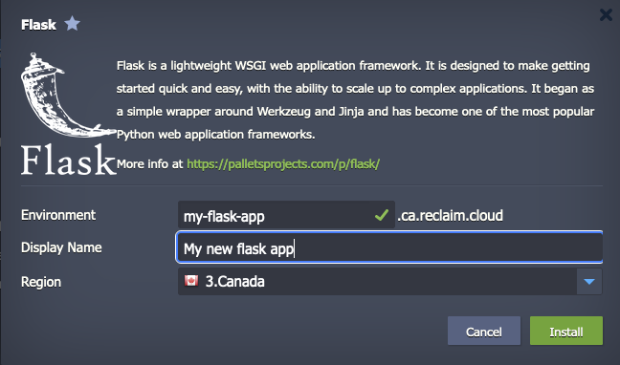
Task: Cancel the Flask installation
Action: click(484, 331)
